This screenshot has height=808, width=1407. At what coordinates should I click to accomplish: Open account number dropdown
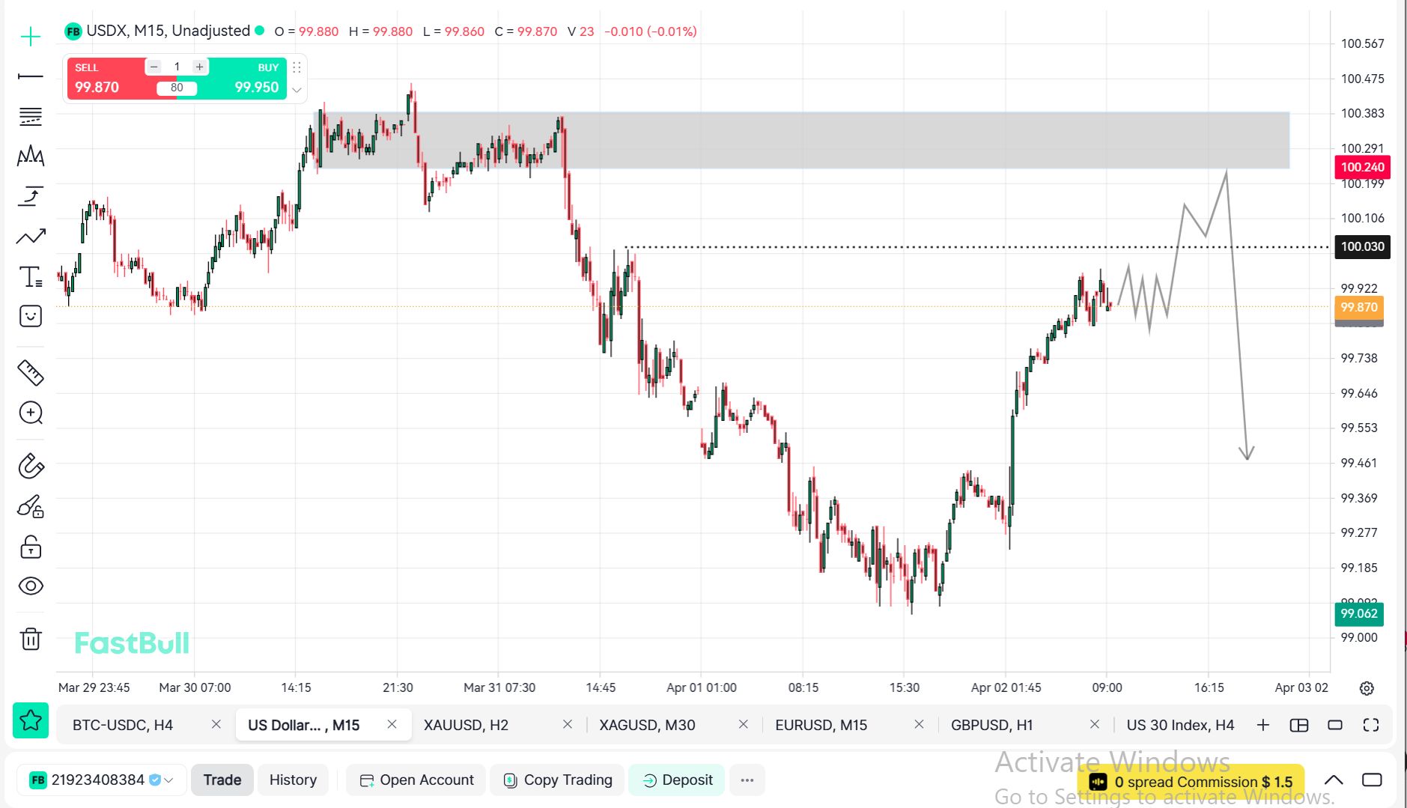coord(169,780)
